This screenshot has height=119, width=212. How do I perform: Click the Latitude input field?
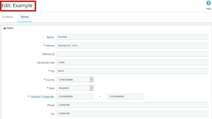75,97
